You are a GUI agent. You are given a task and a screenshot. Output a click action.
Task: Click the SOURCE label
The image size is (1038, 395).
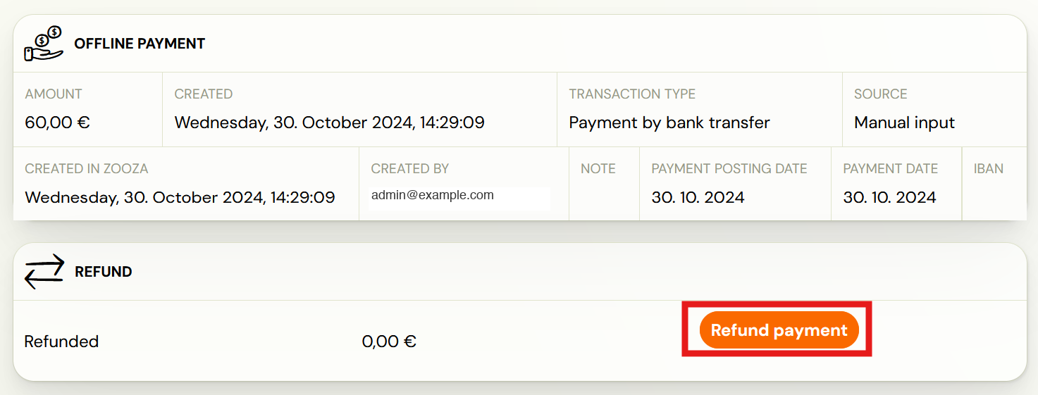point(880,94)
